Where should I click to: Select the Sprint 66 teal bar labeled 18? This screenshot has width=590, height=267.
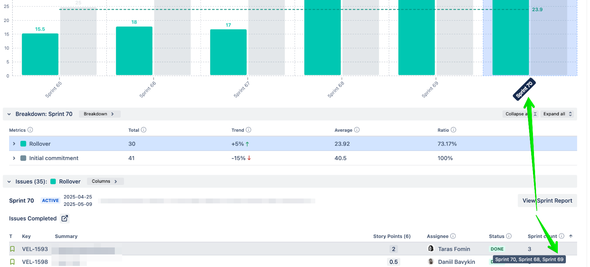tap(134, 51)
